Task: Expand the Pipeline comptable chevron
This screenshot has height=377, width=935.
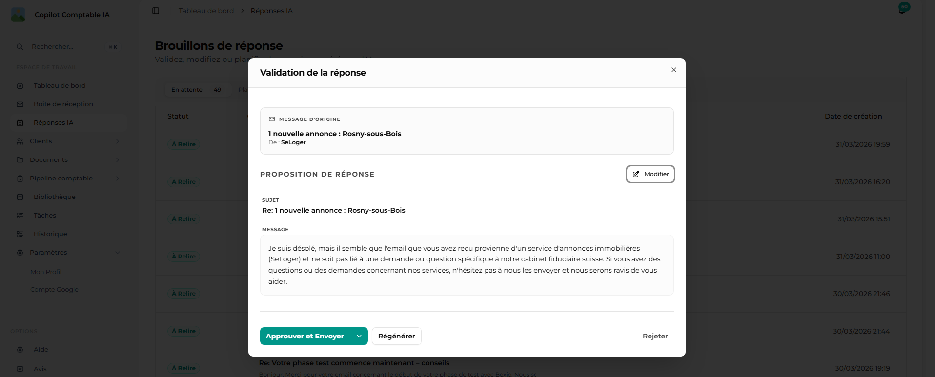Action: [x=118, y=179]
